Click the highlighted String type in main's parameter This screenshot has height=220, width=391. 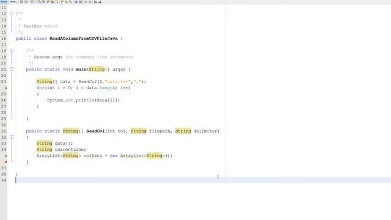pyautogui.click(x=97, y=69)
